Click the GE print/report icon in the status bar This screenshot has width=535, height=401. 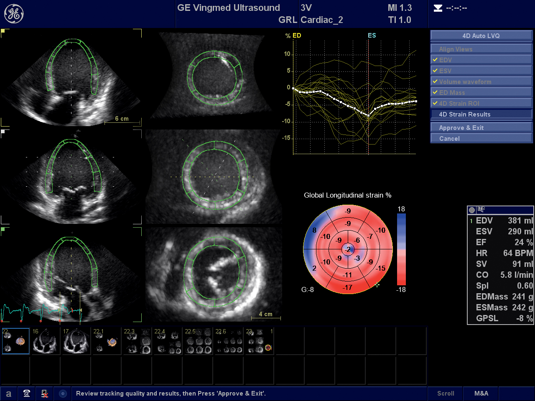26,393
